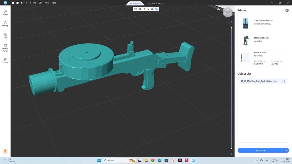Screen dimensions: 292x164
Task: Expand the Slice Plate dropdown arrow
Action: pos(286,150)
